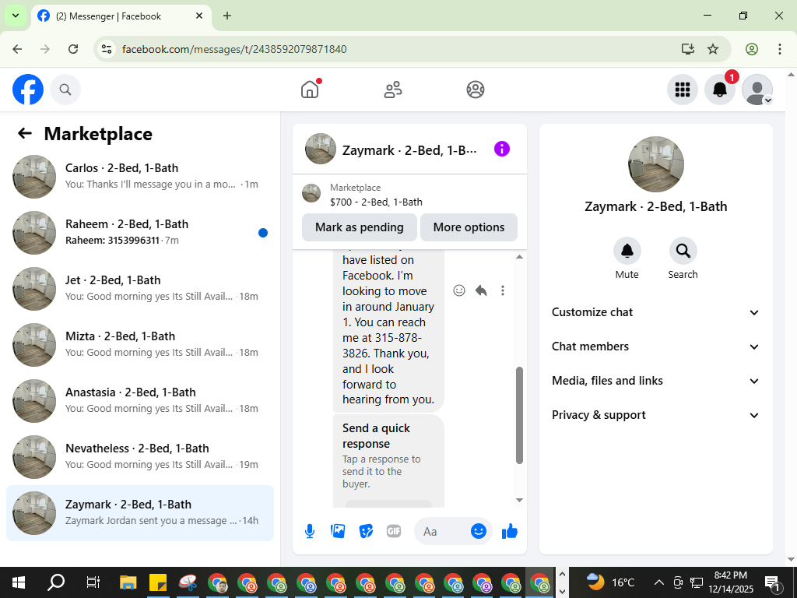The width and height of the screenshot is (797, 598).
Task: Open the emoji picker in message box
Action: tap(479, 531)
